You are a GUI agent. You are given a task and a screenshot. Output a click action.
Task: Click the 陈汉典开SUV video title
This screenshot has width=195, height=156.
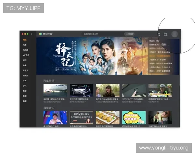point(107,99)
